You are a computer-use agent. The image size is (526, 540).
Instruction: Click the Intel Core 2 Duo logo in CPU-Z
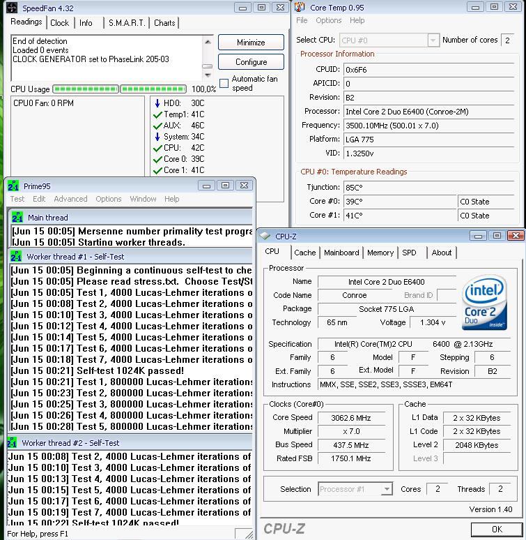pyautogui.click(x=484, y=302)
